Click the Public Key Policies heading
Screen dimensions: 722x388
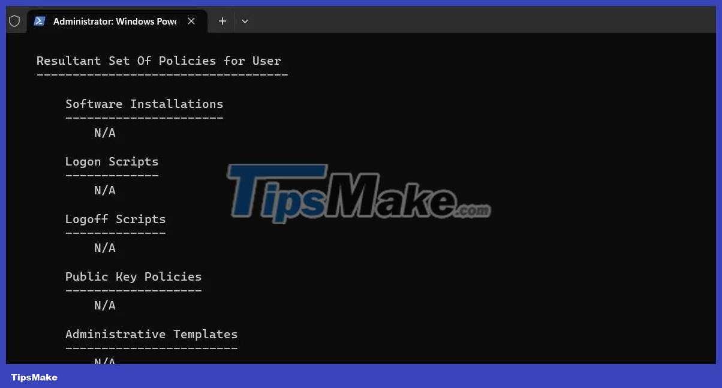tap(133, 276)
